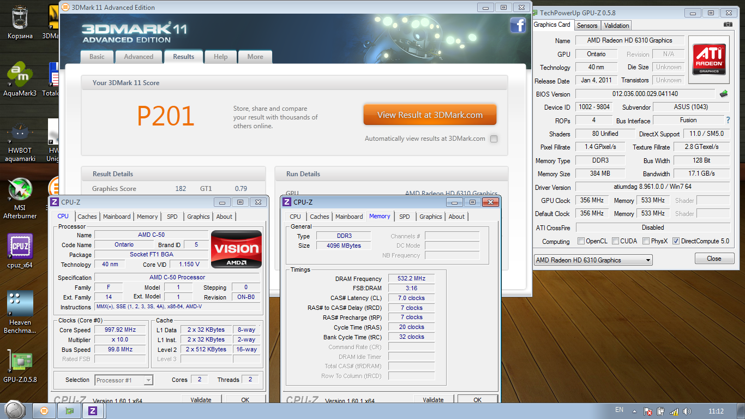
Task: Switch to the Advanced tab in 3DMark 11
Action: (139, 57)
